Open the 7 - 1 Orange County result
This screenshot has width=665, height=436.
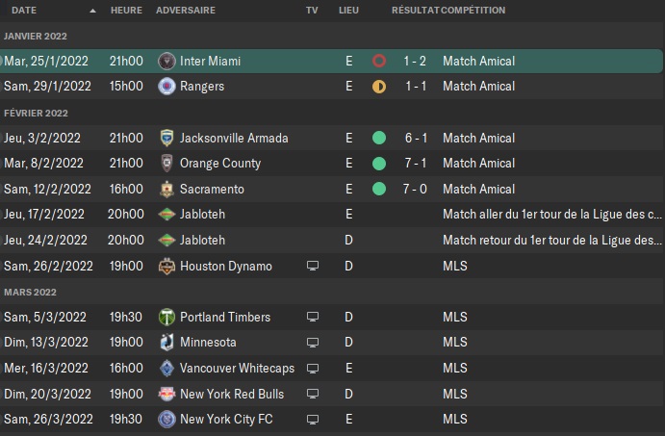[x=416, y=164]
